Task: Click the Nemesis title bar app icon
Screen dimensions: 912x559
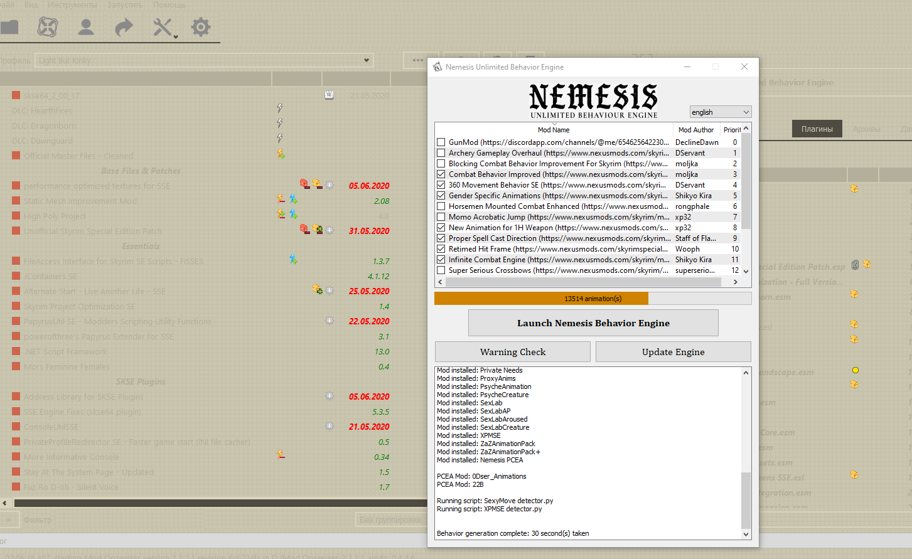Action: (437, 67)
